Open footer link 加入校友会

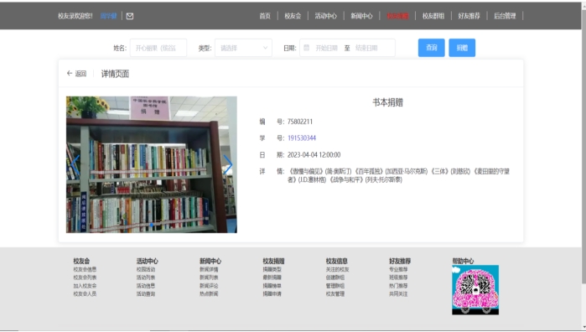tap(85, 286)
